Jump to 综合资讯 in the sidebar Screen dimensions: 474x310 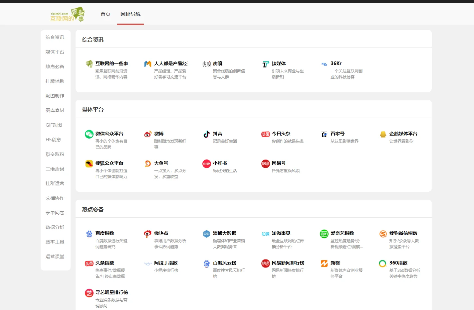click(55, 37)
